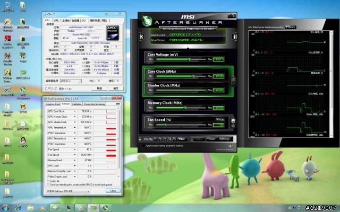Click the profile lock icon in Afterburner
The width and height of the screenshot is (340, 212).
(140, 139)
